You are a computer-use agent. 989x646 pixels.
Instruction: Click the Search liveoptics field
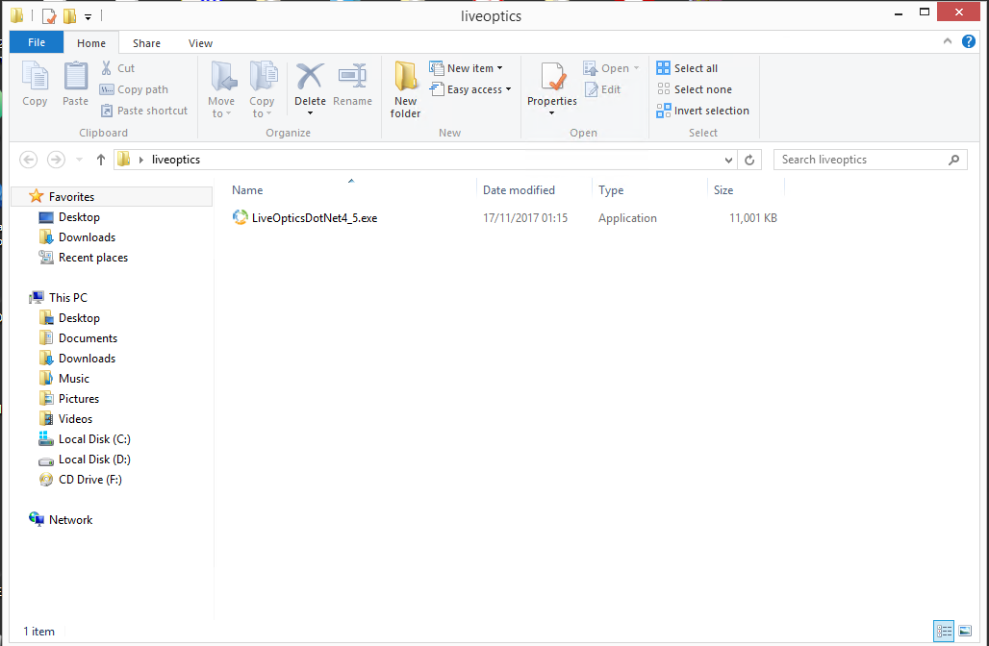click(871, 161)
